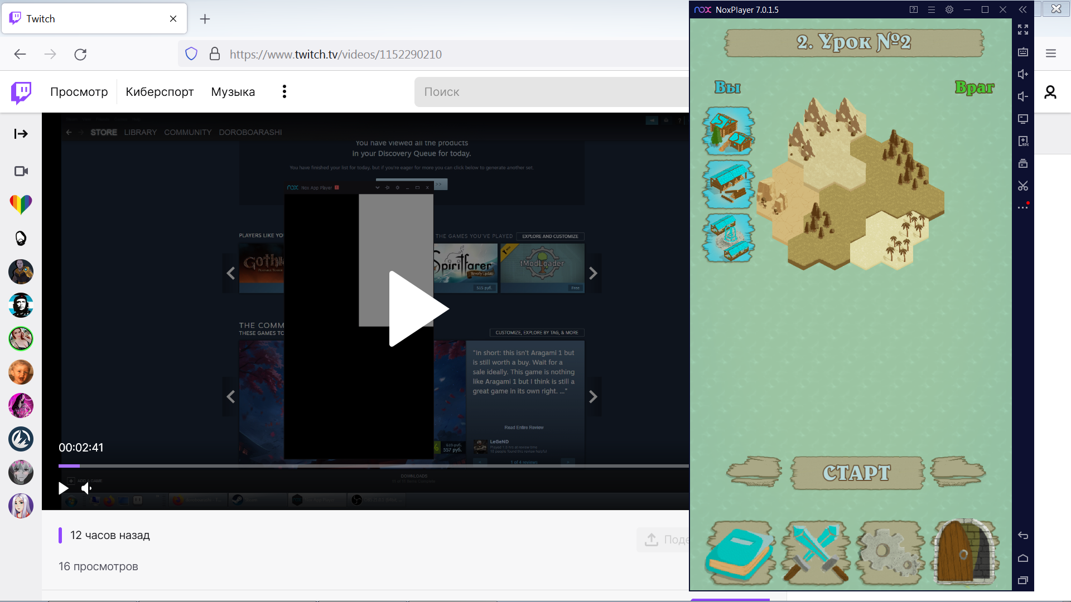Open the Киберспорт tab
This screenshot has width=1071, height=602.
160,92
